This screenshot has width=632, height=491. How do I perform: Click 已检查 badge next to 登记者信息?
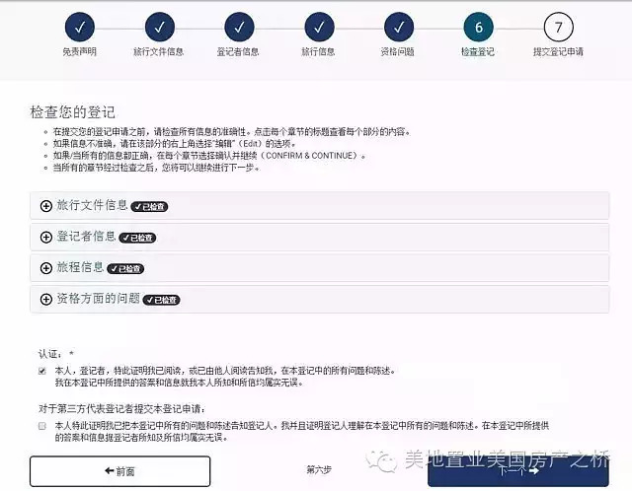pos(137,238)
